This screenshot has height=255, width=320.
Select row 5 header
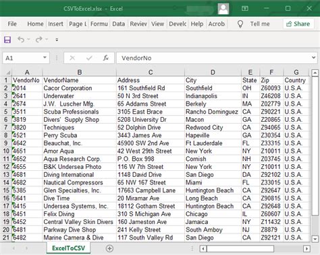point(6,112)
